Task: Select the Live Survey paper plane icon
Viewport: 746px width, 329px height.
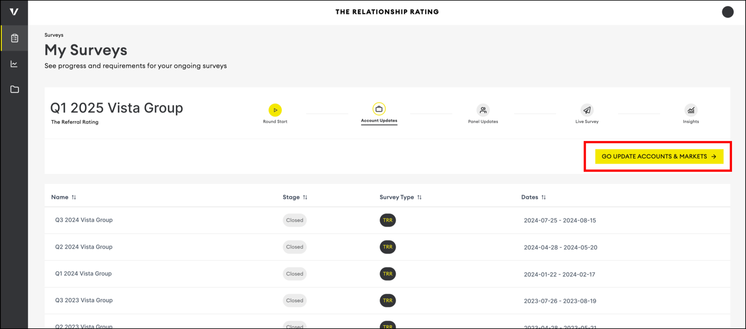Action: coord(586,110)
